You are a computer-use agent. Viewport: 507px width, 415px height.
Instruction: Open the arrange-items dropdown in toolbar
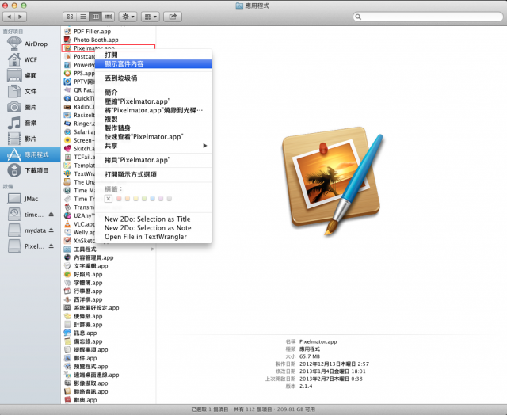(x=151, y=17)
